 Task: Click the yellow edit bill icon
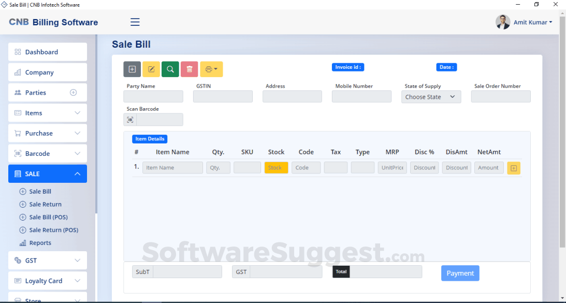(151, 69)
